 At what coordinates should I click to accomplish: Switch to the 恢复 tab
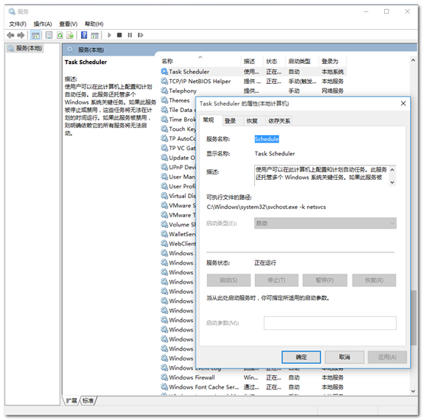[x=252, y=121]
